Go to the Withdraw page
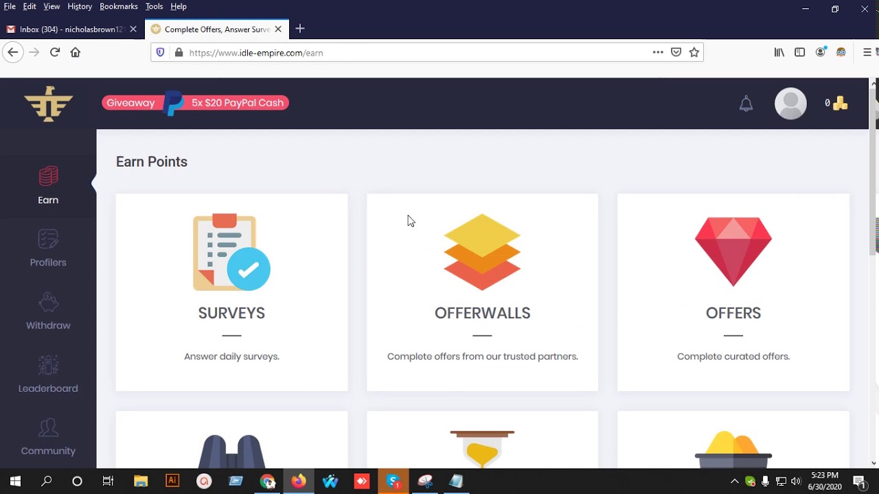The width and height of the screenshot is (879, 494). (x=48, y=311)
